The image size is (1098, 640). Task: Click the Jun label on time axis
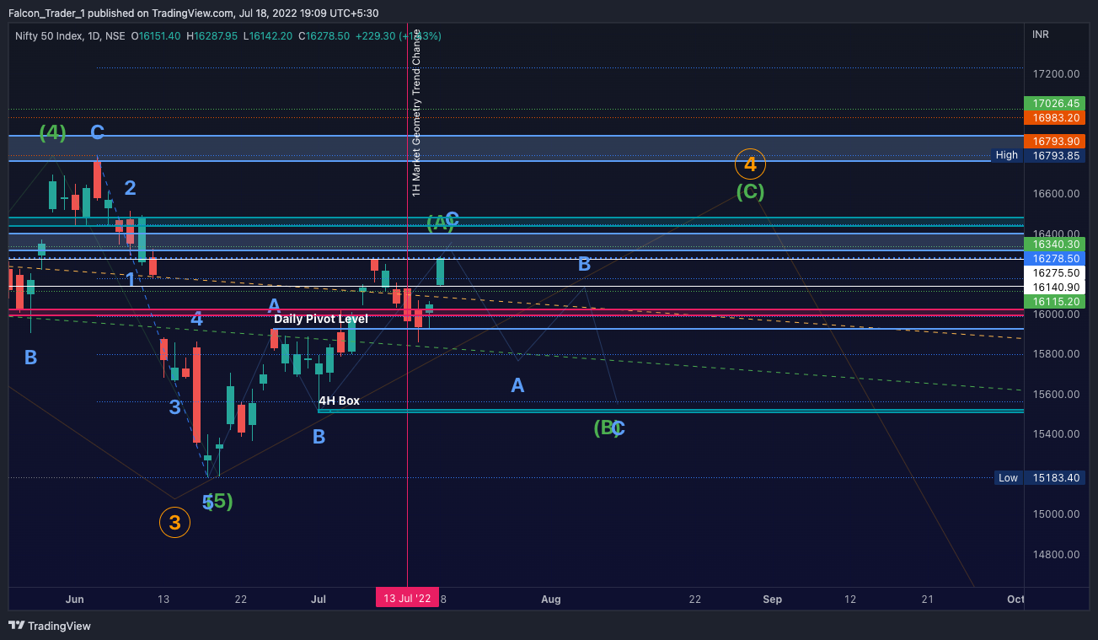[75, 600]
